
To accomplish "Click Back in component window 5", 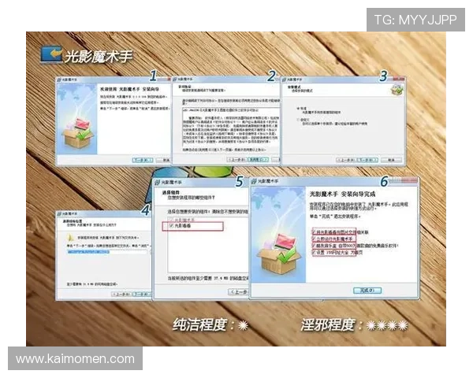I will click(x=239, y=291).
